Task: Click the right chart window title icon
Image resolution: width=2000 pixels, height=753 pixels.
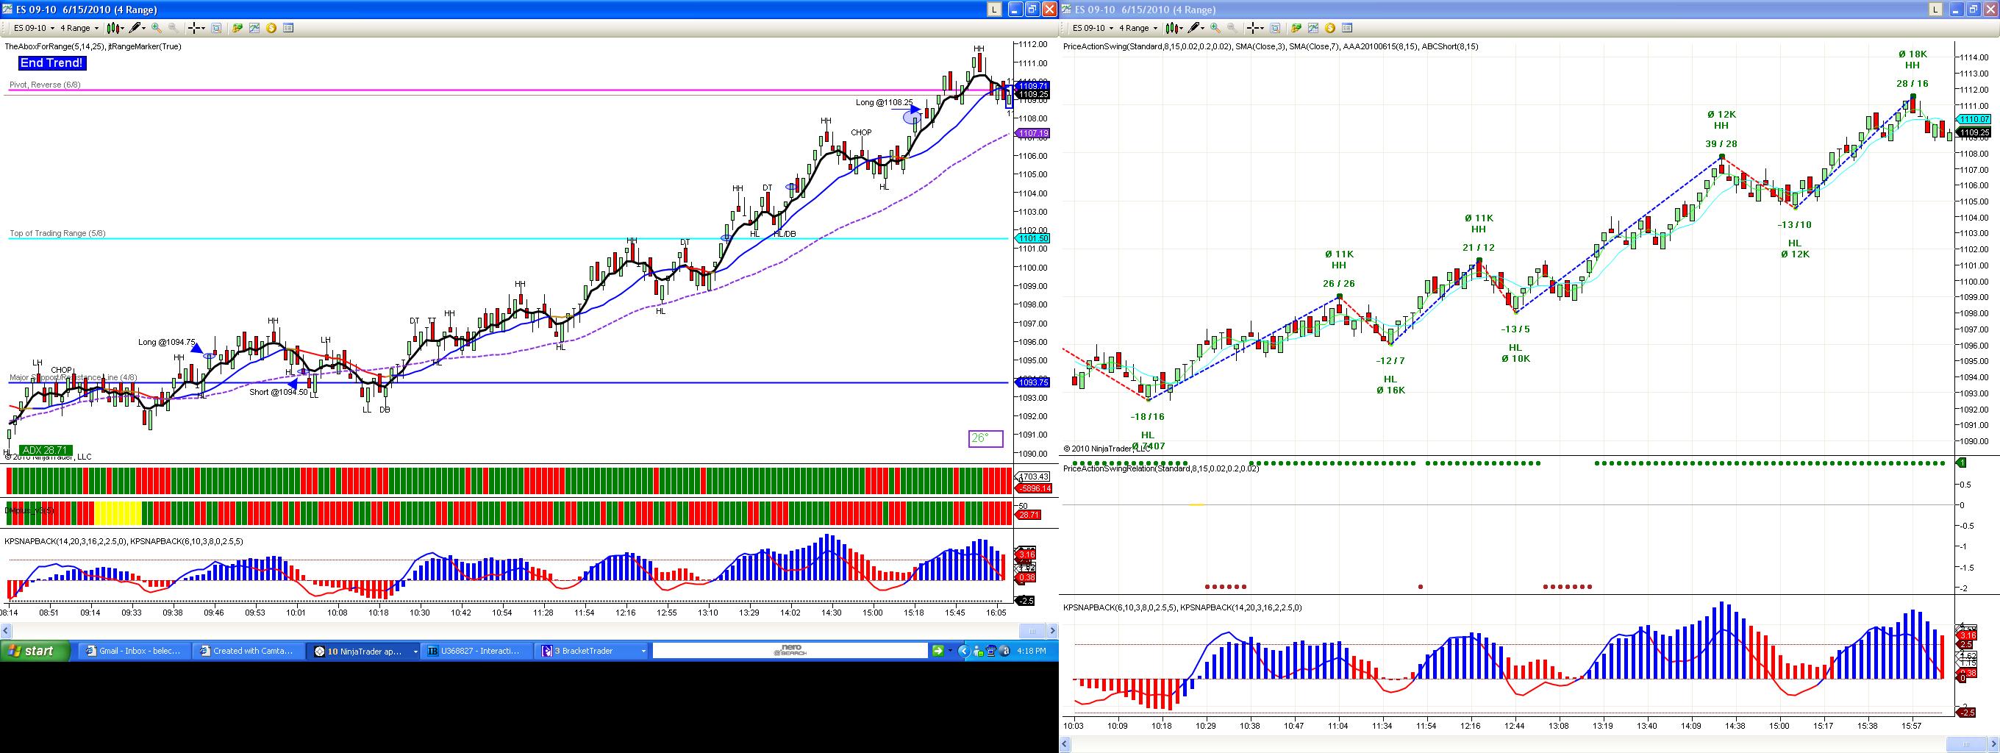Action: pos(1066,10)
